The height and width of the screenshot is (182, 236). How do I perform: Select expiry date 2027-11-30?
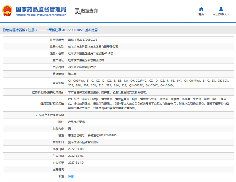tap(76, 163)
